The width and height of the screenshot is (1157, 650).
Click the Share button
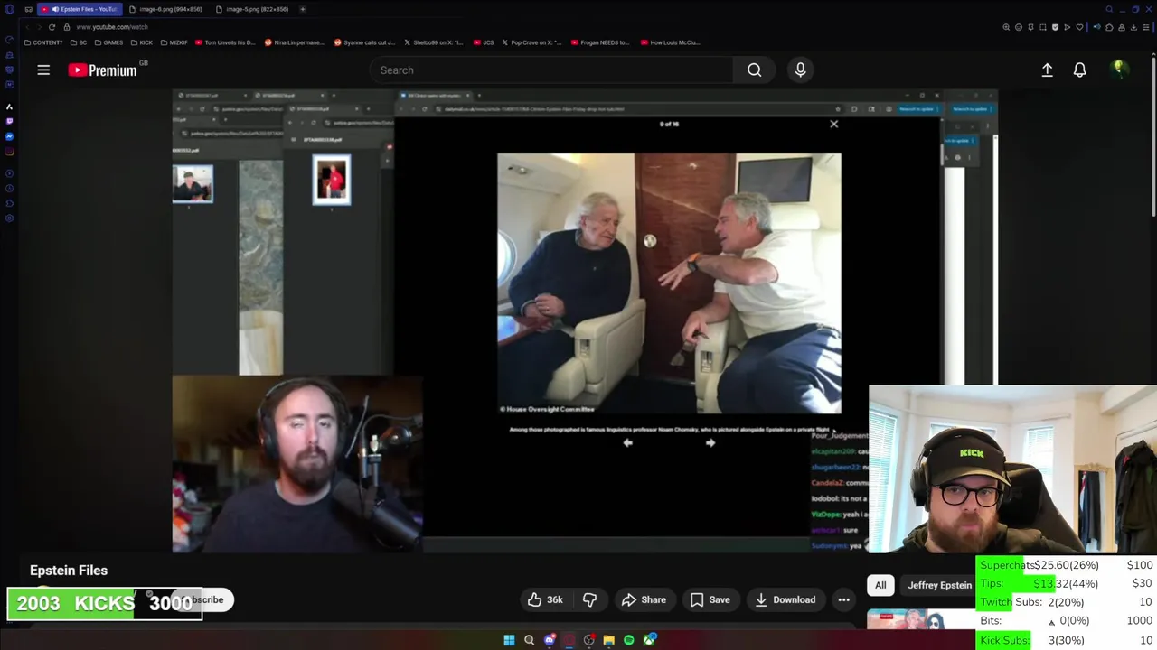click(644, 599)
